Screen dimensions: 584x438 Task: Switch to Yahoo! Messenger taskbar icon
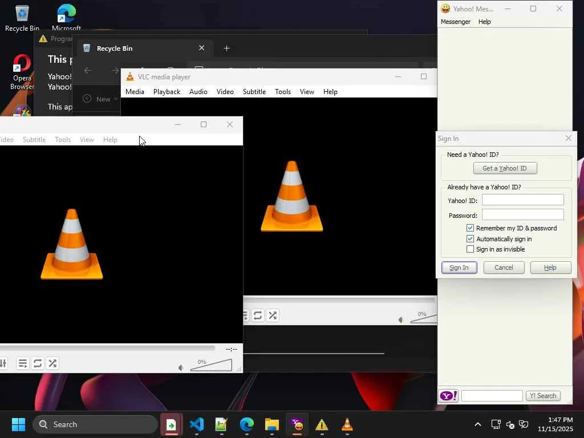click(x=297, y=424)
